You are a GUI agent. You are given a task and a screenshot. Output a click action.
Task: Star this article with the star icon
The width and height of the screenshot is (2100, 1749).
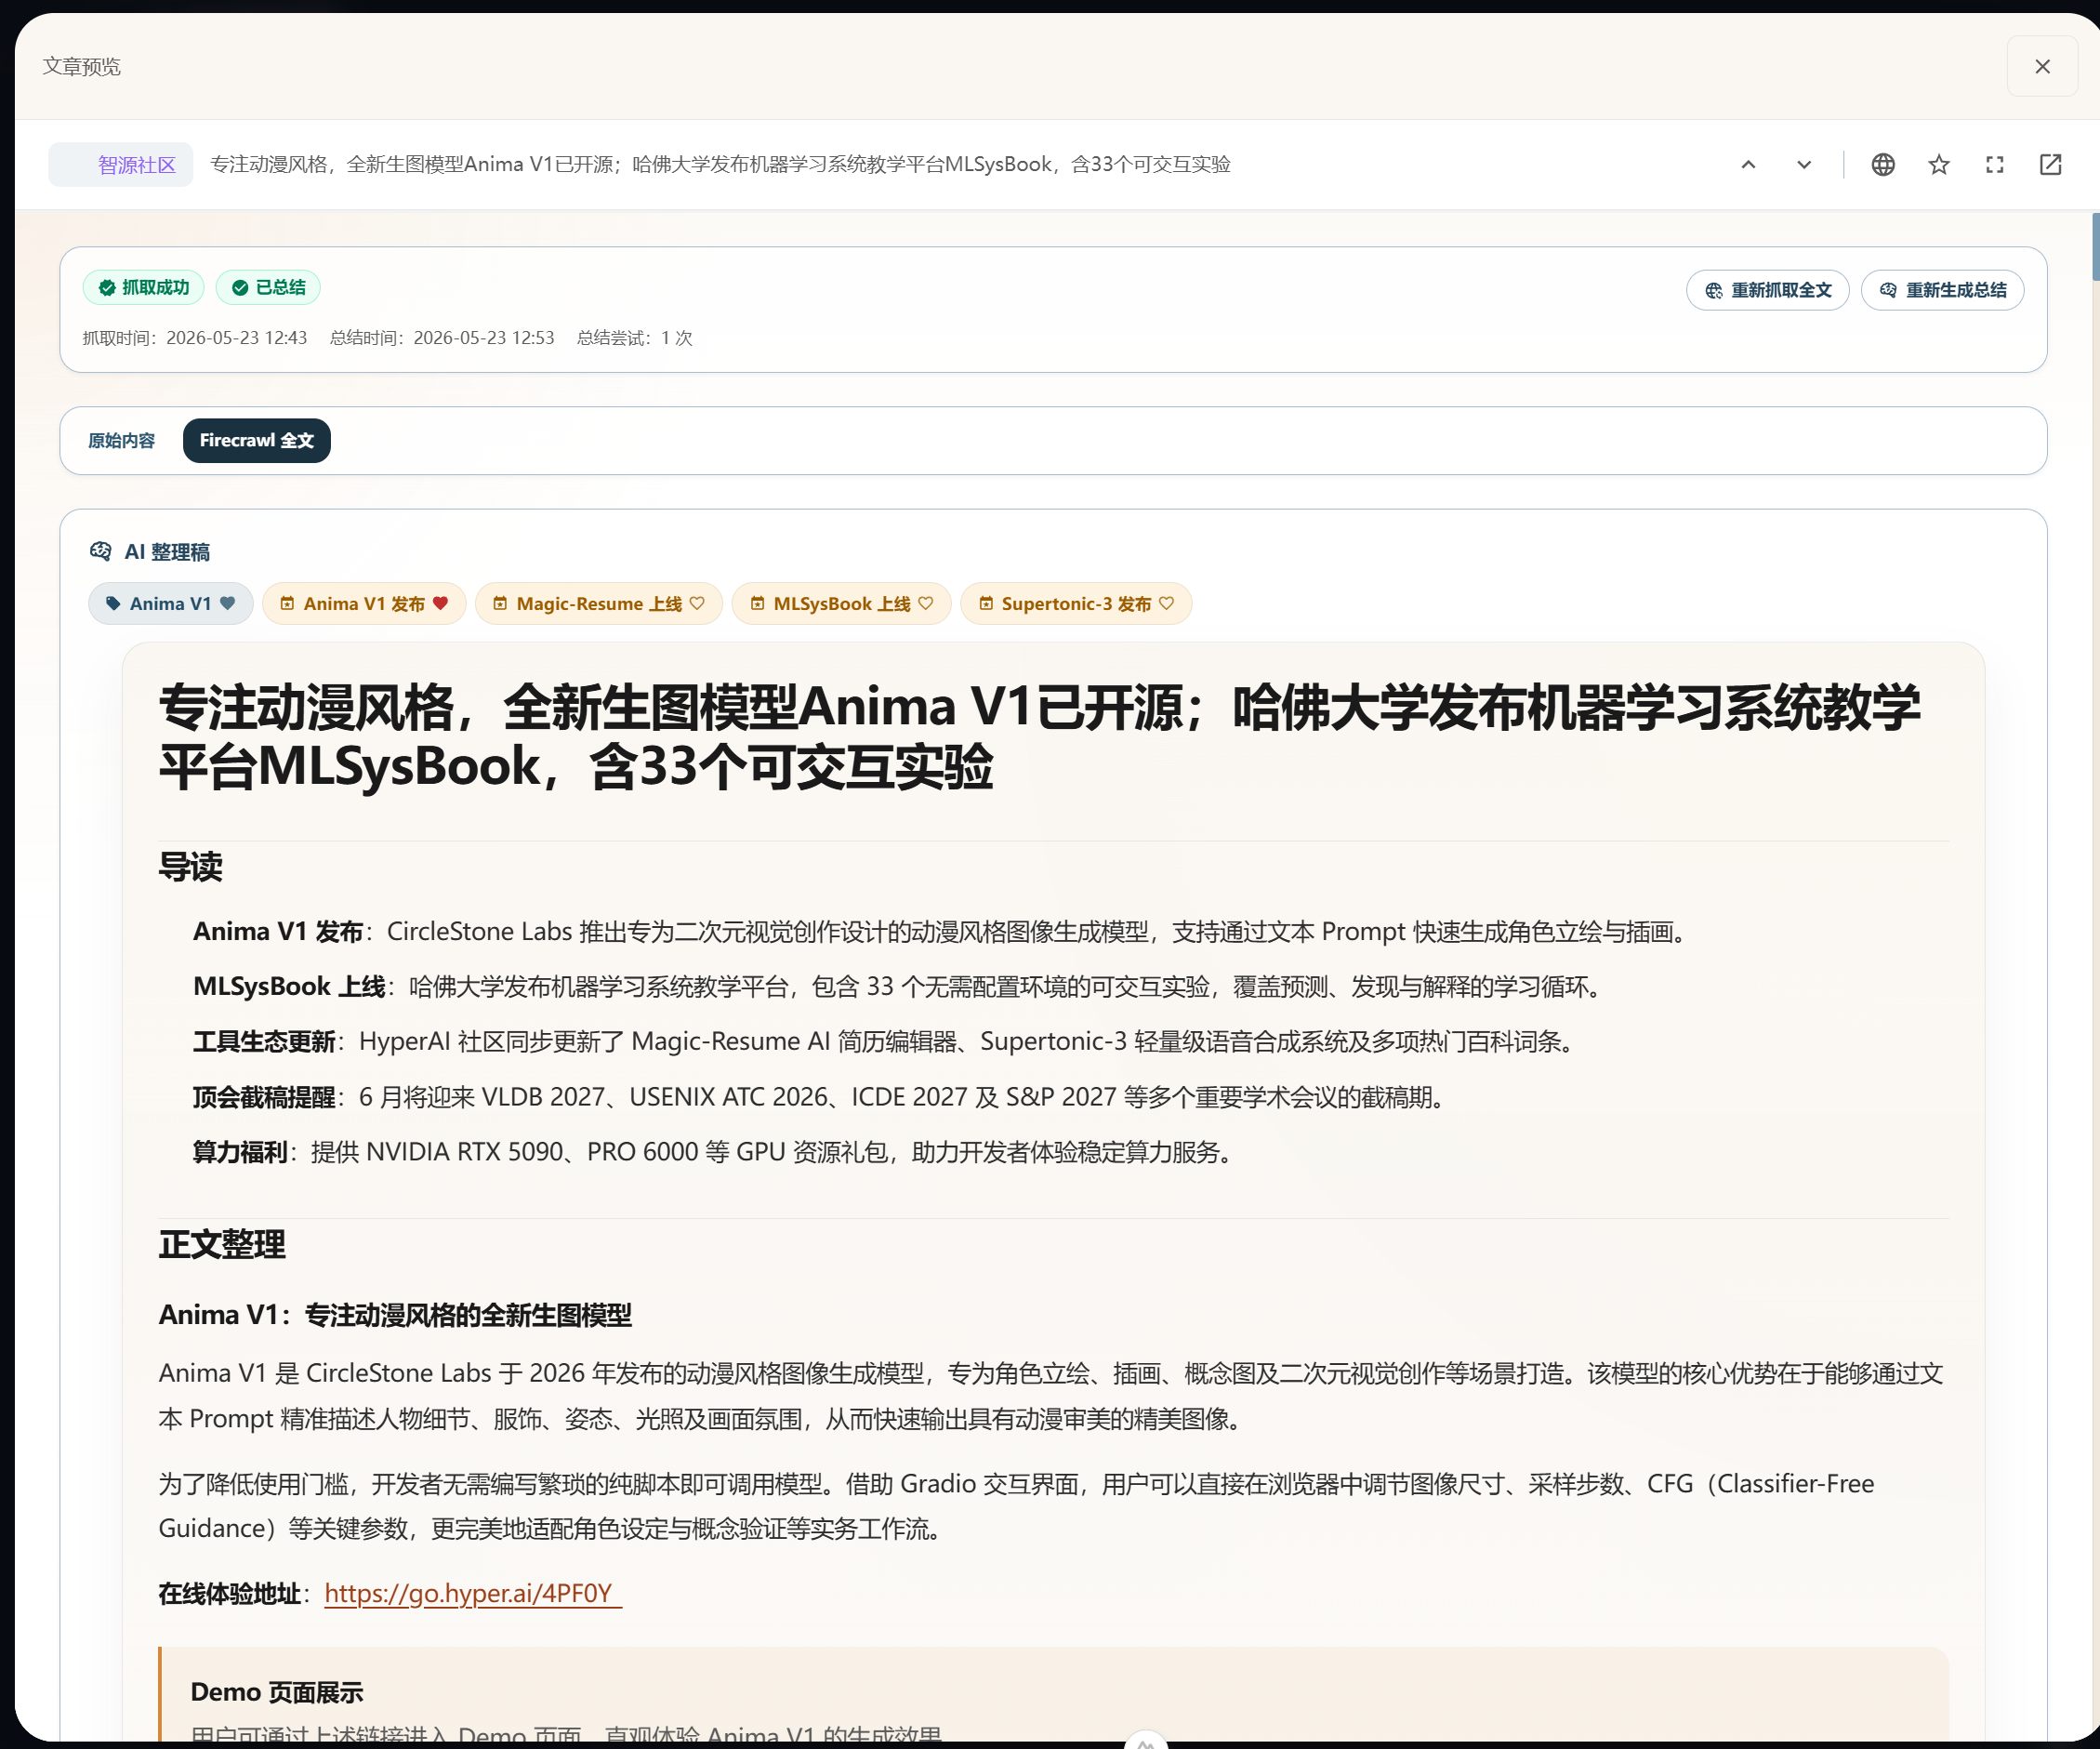click(1939, 165)
